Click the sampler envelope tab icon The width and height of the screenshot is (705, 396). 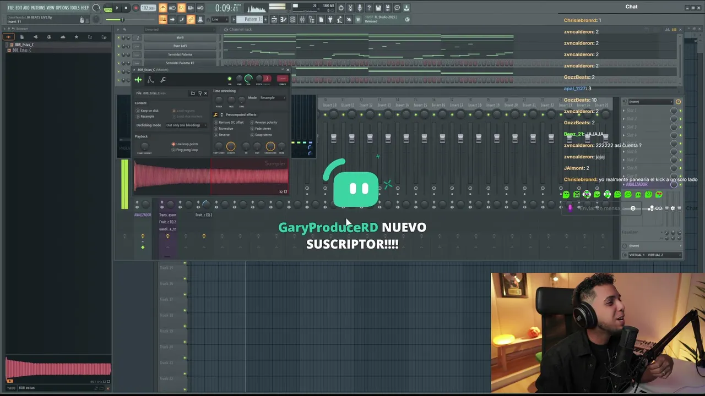click(x=150, y=80)
